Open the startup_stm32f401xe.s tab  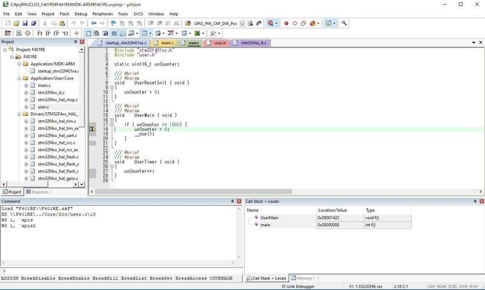click(123, 43)
